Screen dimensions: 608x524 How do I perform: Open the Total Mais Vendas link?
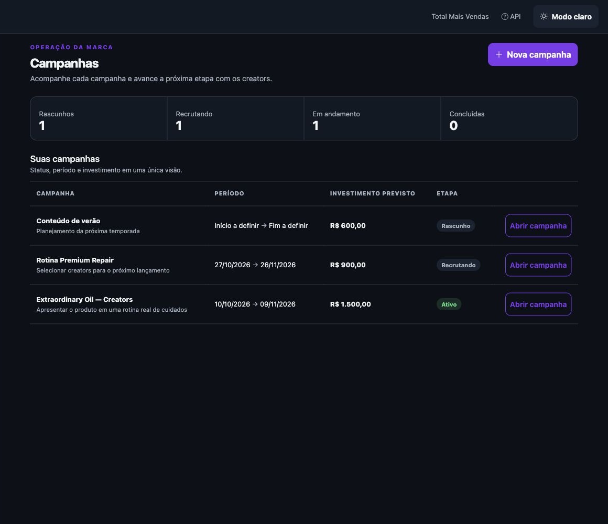coord(460,17)
